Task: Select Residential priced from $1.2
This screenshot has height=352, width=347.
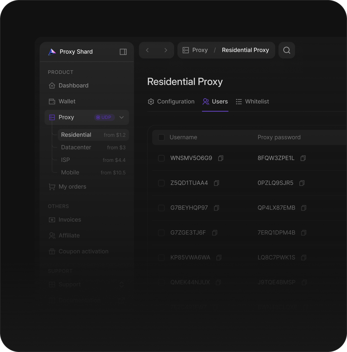Action: (76, 135)
